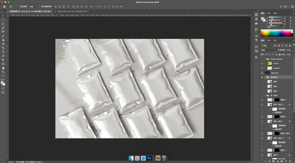Select the Rectangle shape tool
Screen dimensions: 295x163
point(3,64)
